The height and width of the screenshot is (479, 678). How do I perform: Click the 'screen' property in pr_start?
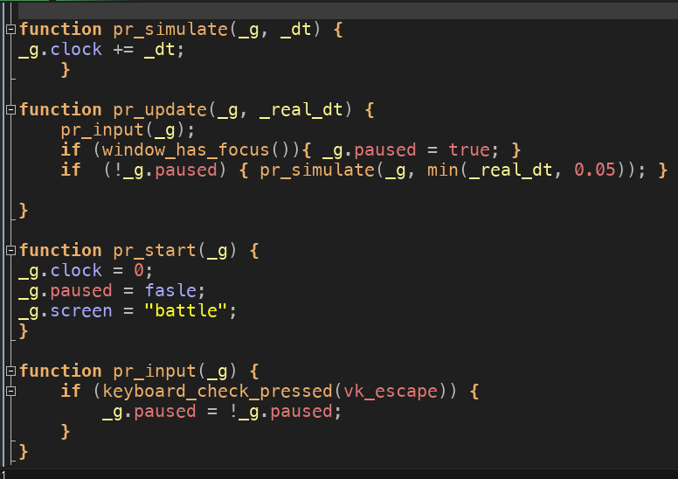[81, 310]
